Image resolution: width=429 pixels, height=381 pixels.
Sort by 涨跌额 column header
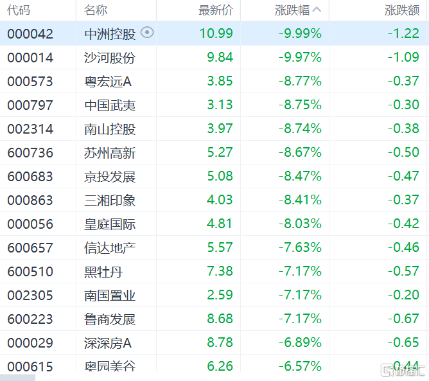click(402, 10)
